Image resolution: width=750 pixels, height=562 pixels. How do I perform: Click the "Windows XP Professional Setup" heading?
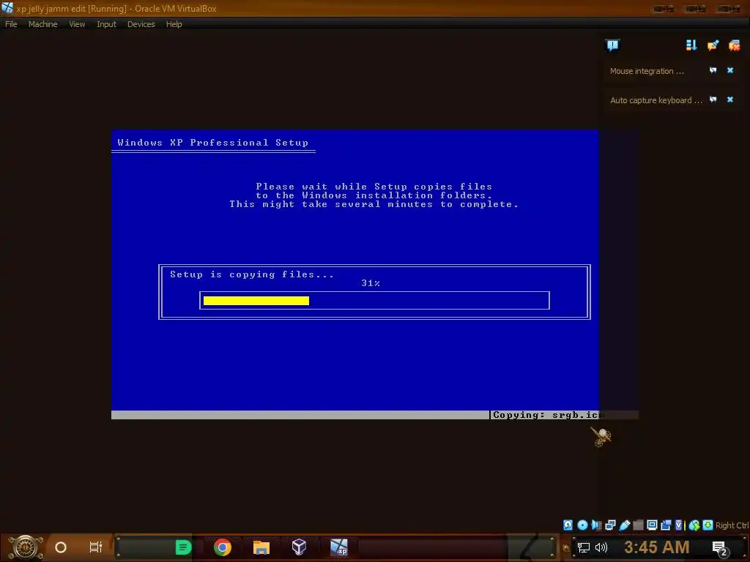click(213, 143)
